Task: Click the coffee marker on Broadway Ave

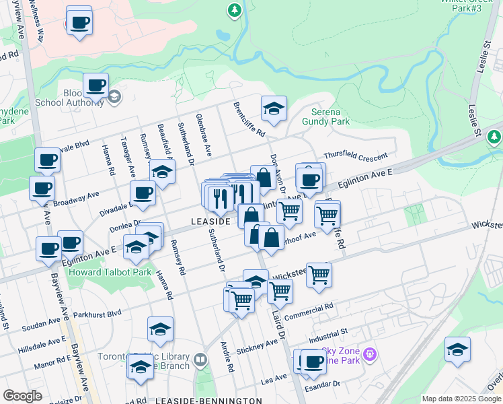Action: [x=42, y=189]
